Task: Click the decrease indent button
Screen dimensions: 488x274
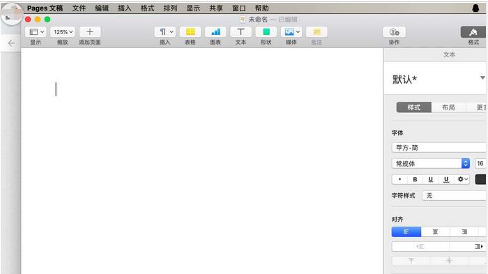Action: 420,247
